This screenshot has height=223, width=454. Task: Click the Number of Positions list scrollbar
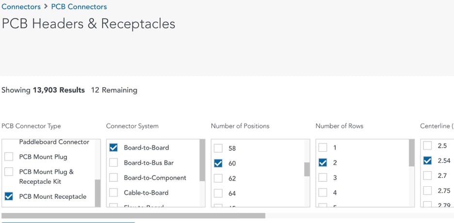[x=307, y=169]
